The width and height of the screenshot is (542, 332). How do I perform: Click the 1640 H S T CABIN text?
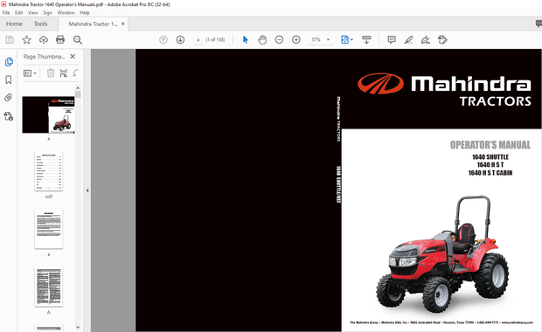(x=490, y=173)
